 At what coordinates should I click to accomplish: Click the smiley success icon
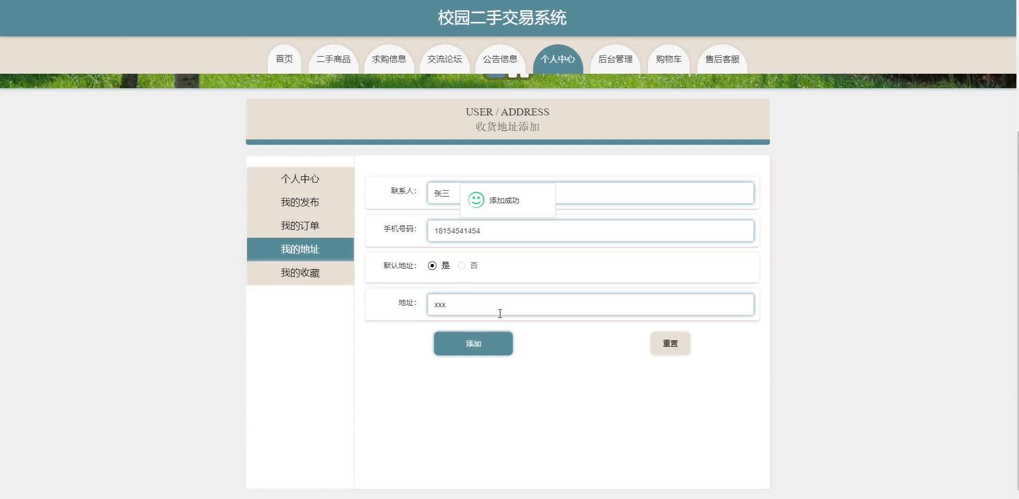(x=476, y=200)
